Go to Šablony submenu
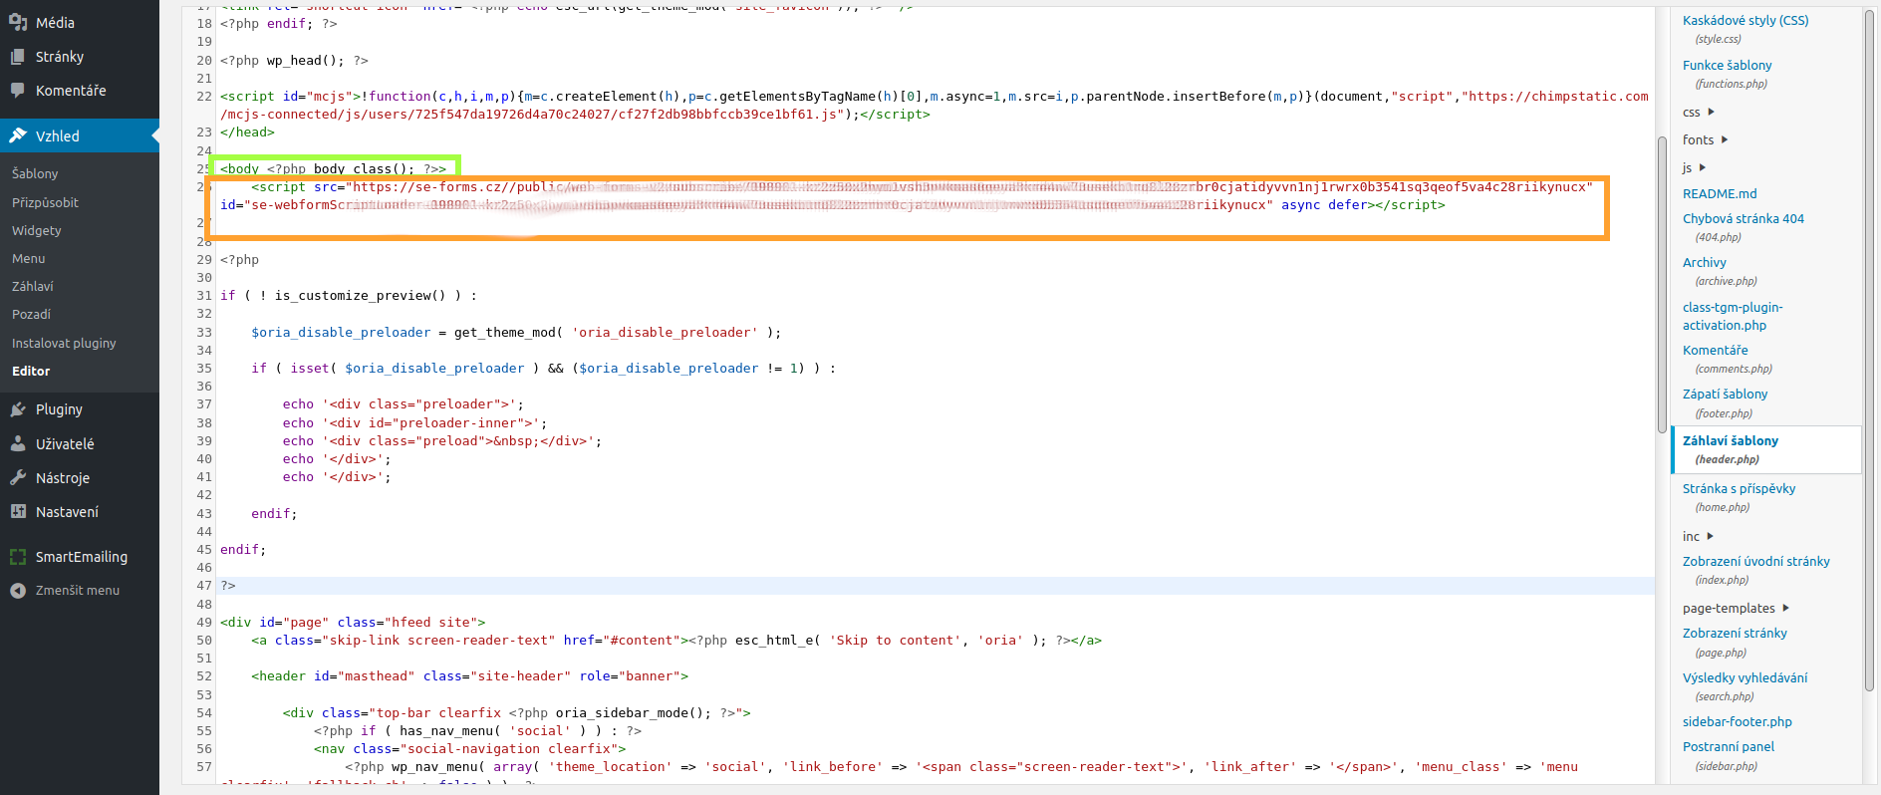 (35, 173)
